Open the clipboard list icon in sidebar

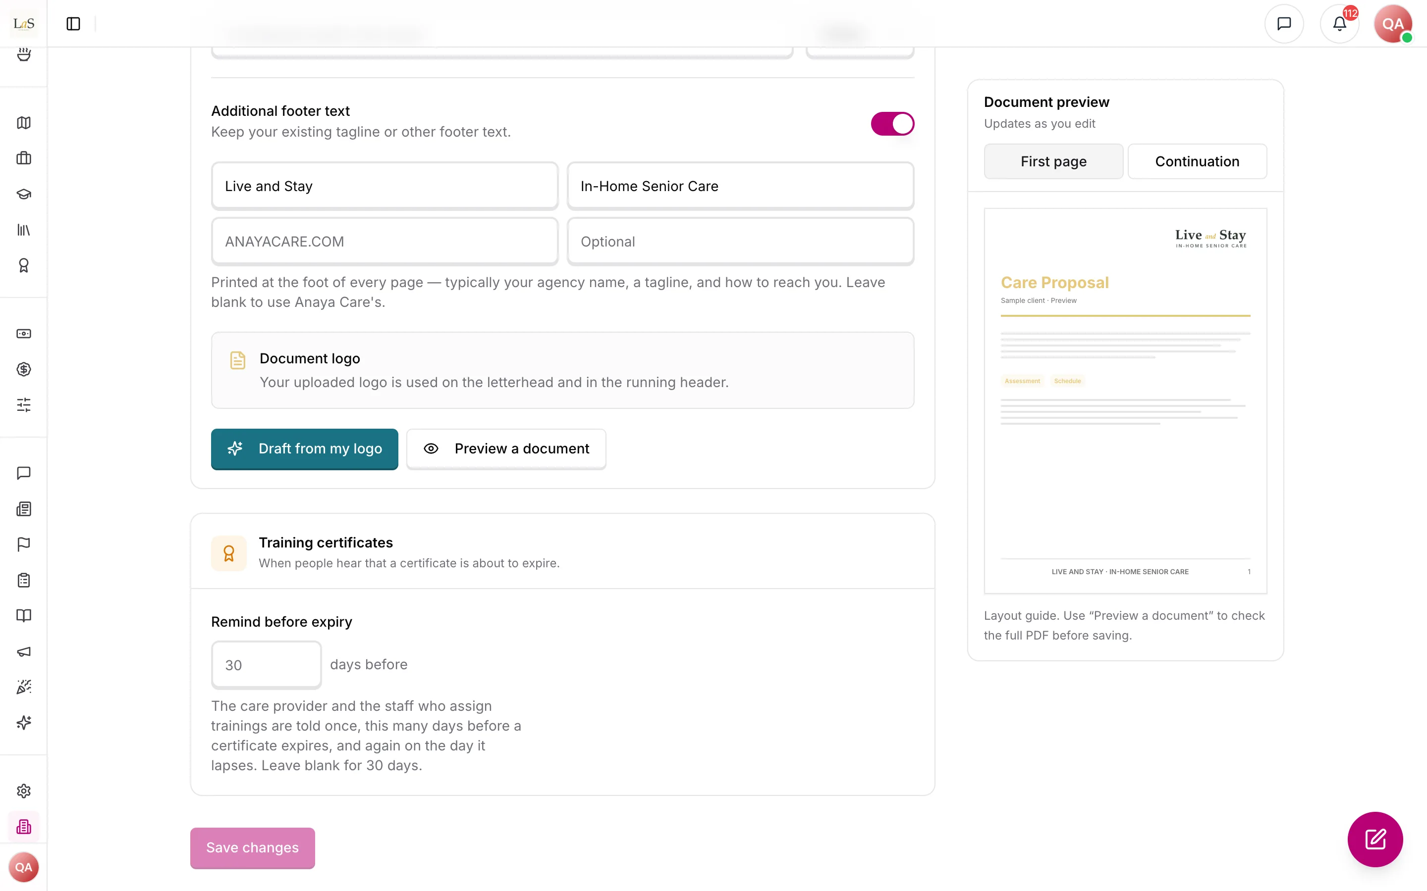(24, 580)
